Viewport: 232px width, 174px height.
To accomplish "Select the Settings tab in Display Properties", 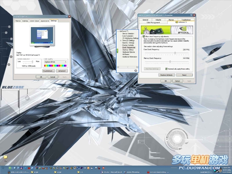I will (54, 21).
